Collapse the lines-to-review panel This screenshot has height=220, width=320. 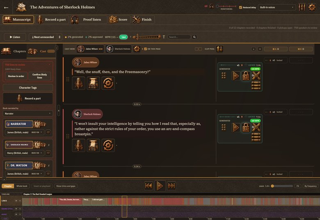(x=49, y=64)
